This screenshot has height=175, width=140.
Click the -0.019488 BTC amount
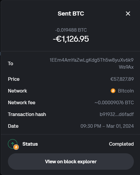[71, 30]
